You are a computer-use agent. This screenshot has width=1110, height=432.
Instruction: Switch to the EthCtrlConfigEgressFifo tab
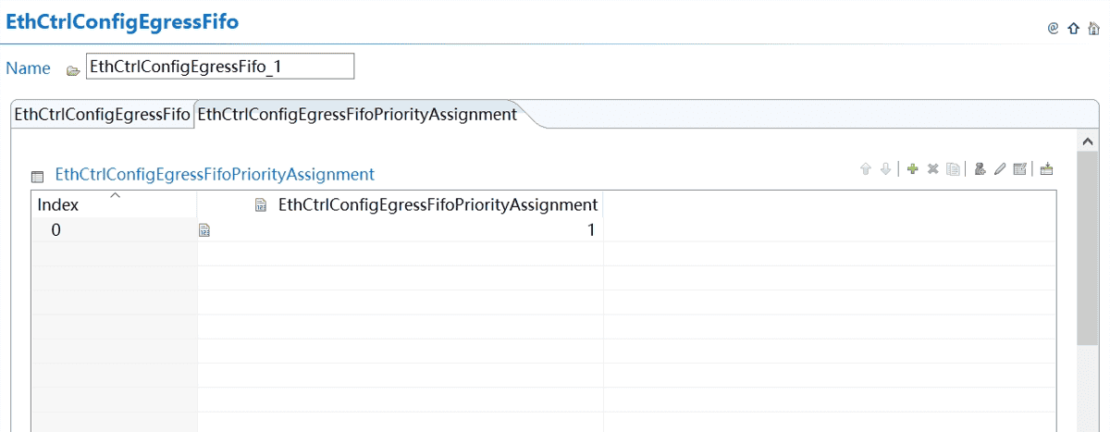[x=102, y=115]
